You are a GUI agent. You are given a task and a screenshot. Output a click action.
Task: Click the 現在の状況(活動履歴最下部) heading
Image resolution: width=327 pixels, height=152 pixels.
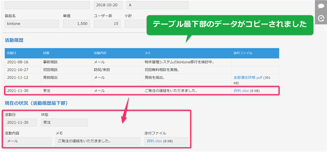36,103
